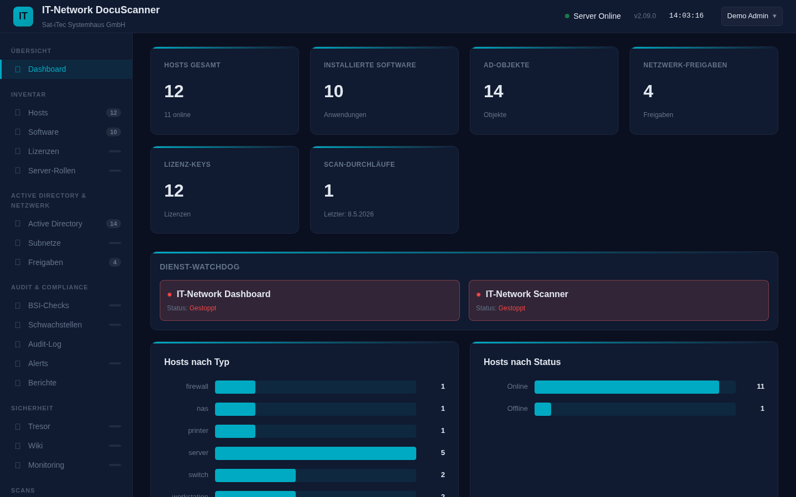
Task: Click the Audit-Log sidebar icon
Action: point(18,344)
